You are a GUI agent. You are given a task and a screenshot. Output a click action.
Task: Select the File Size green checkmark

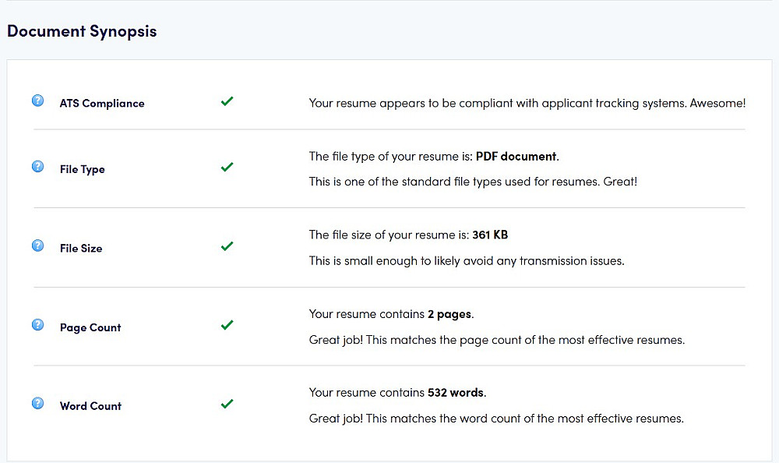[227, 246]
